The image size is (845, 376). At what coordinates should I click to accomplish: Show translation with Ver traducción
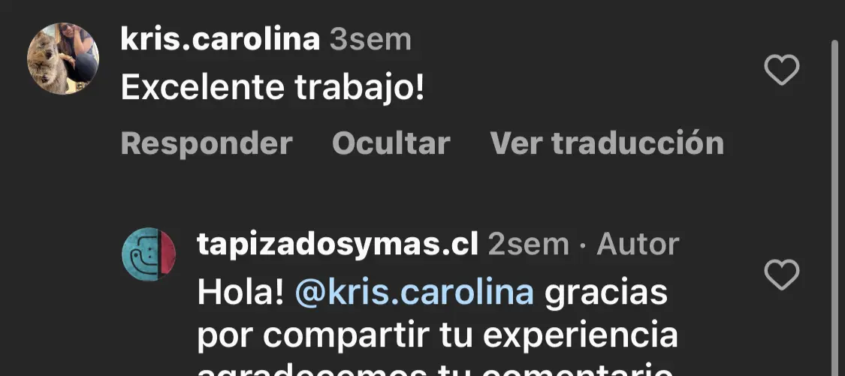click(x=607, y=144)
